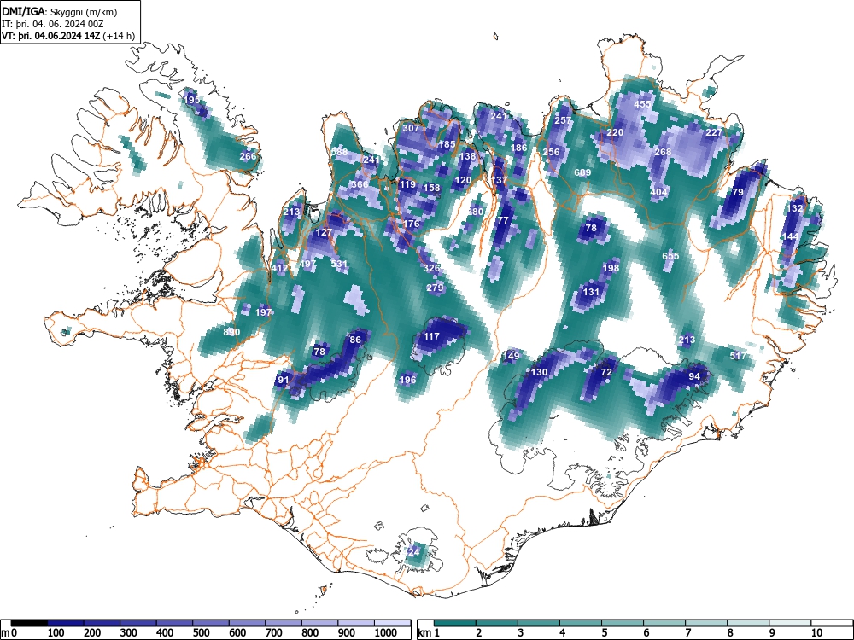Click the '1000' tick label on metre scale
The height and width of the screenshot is (640, 854).
(385, 633)
